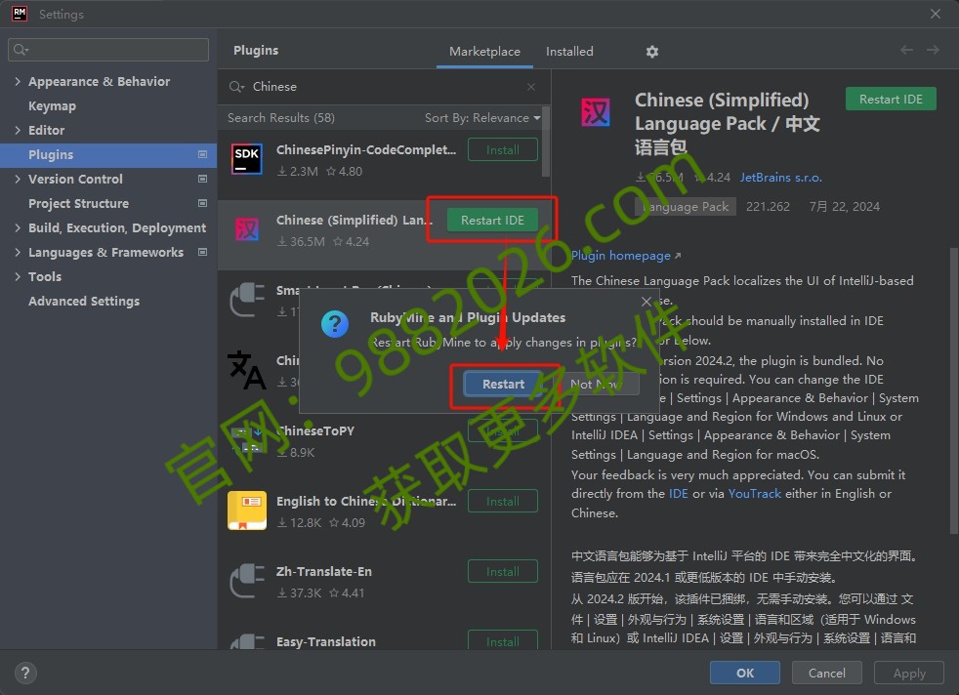Open the IDE feedback link
Viewport: 959px width, 695px height.
679,493
